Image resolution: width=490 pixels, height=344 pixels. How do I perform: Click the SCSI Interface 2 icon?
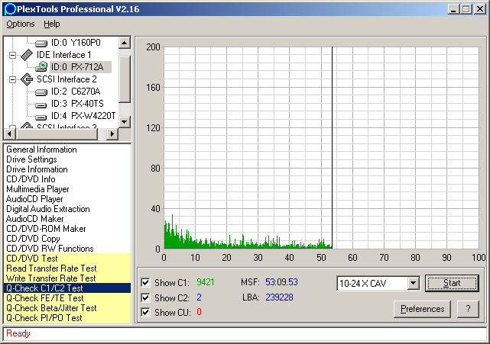click(27, 79)
